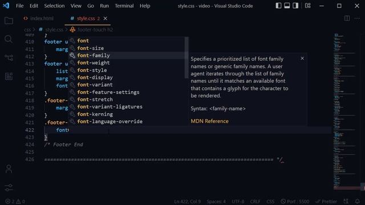Change end of line sequence CRLF
The height and width of the screenshot is (205, 365).
coord(255,201)
